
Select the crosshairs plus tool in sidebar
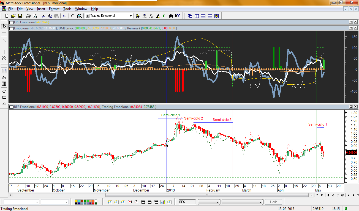(x=4, y=32)
